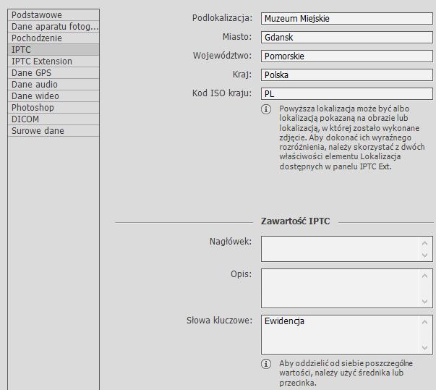Click the Województwo label
Screen dimensions: 436x390
[223, 56]
